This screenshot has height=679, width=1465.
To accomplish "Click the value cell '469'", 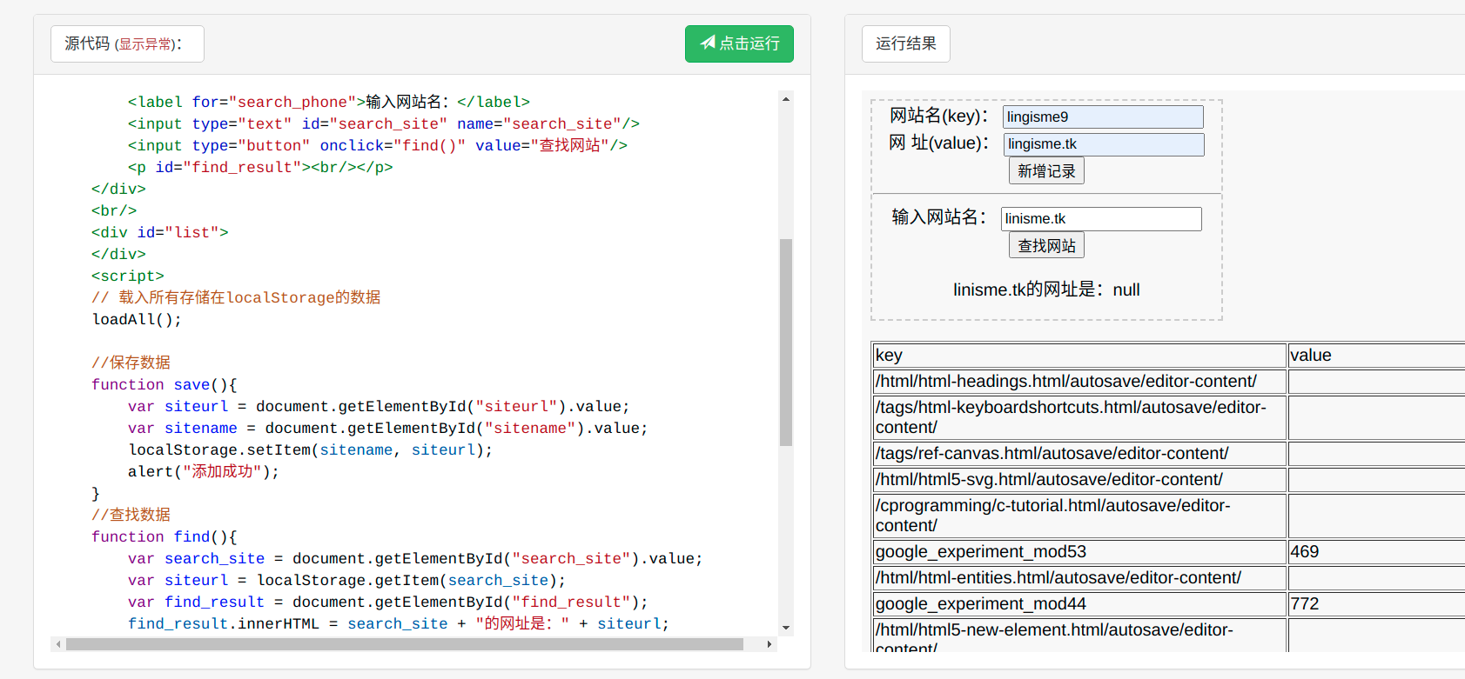I will 1376,551.
